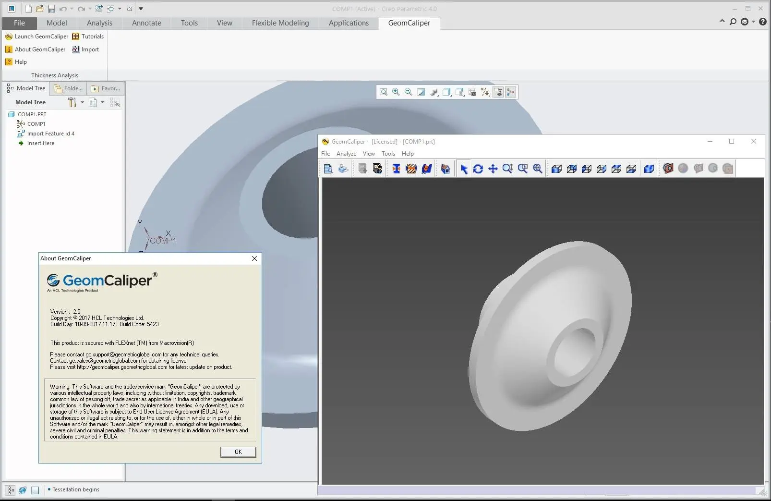
Task: Open the Undo history dropdown arrow
Action: [72, 9]
